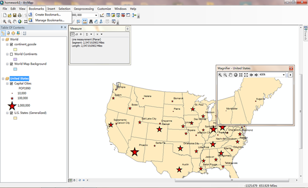Open the Clear units dropdown arrow in the Measure window
This screenshot has width=308, height=188.
pyautogui.click(x=102, y=34)
